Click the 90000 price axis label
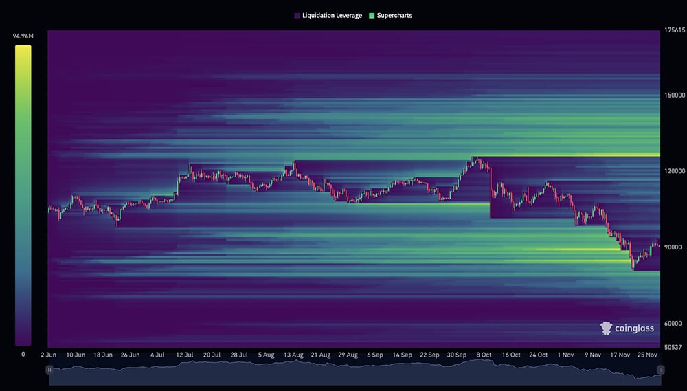Screen dimensions: 687x391 [x=673, y=247]
